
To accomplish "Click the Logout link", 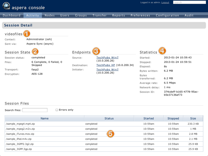I will tap(165, 2).
